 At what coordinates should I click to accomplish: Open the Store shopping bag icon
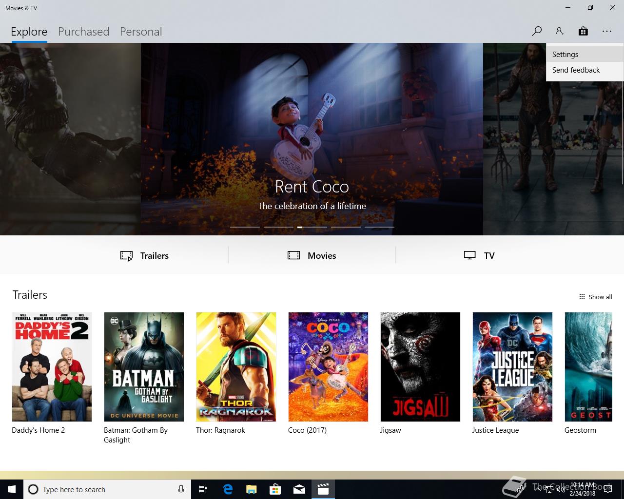(x=583, y=31)
